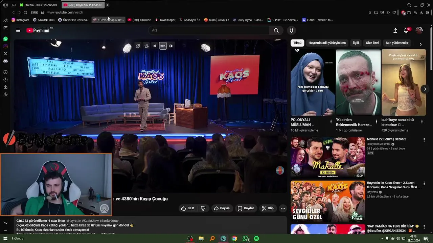Open options for bu hikaye sonu short
433x243 pixels.
422,122
